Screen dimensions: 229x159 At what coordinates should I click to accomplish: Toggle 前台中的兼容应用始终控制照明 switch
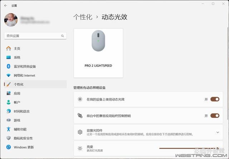[x=215, y=116]
